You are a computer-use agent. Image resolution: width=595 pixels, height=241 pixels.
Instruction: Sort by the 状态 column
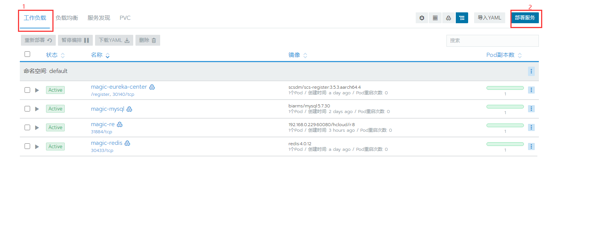(x=55, y=55)
